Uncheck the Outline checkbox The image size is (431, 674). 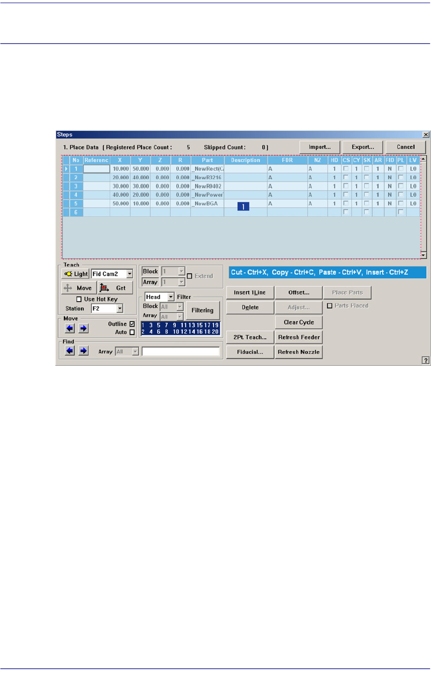[132, 324]
